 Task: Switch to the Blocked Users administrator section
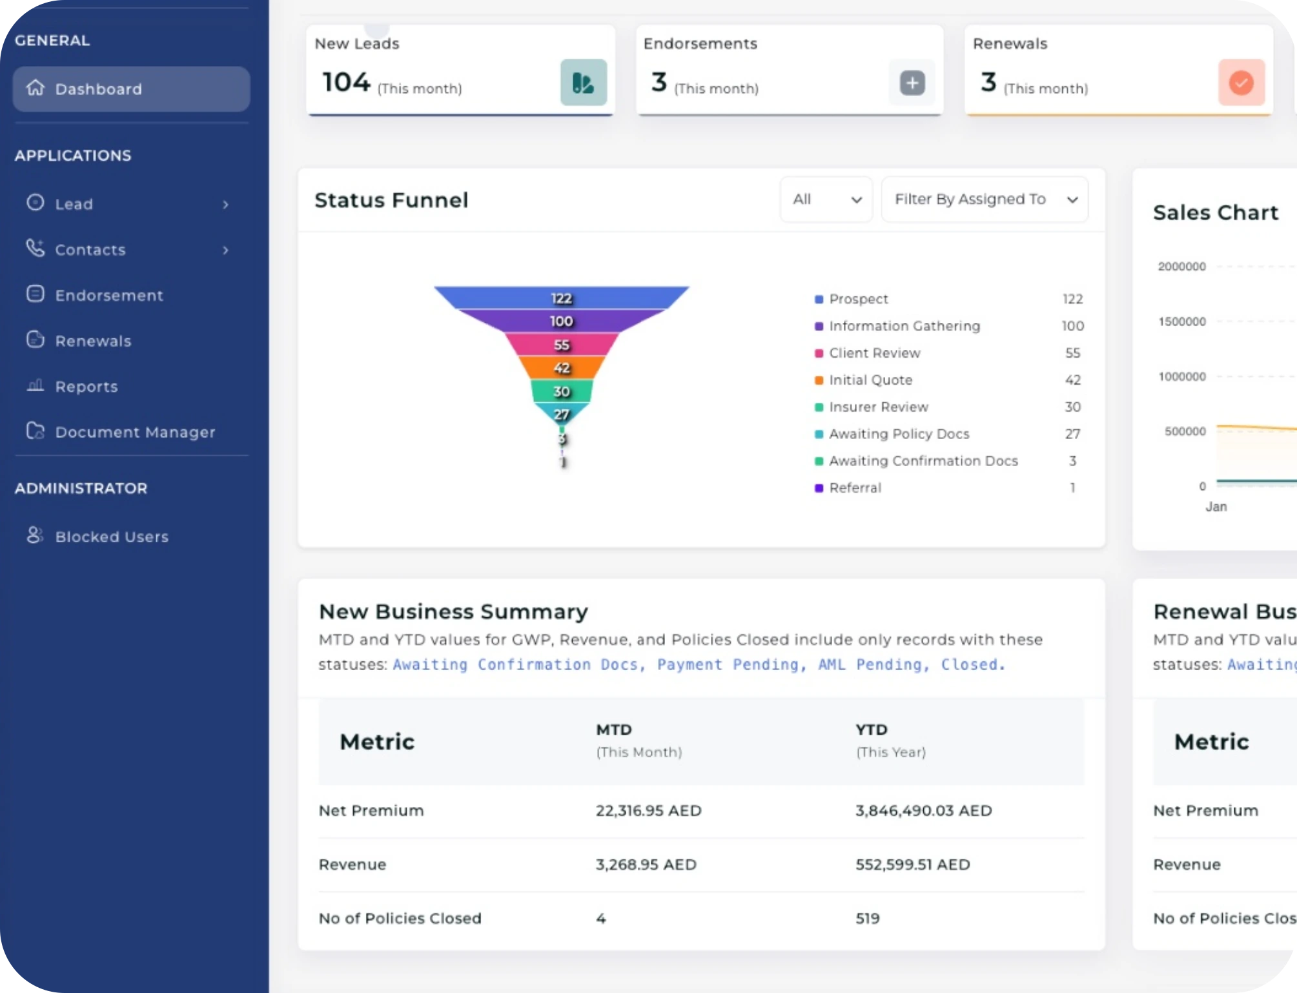tap(111, 537)
